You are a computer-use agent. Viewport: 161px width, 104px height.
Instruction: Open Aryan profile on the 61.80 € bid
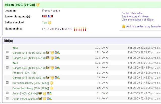coord(25,93)
